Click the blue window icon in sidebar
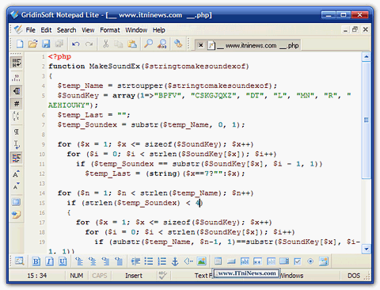The width and height of the screenshot is (380, 290). click(x=17, y=202)
